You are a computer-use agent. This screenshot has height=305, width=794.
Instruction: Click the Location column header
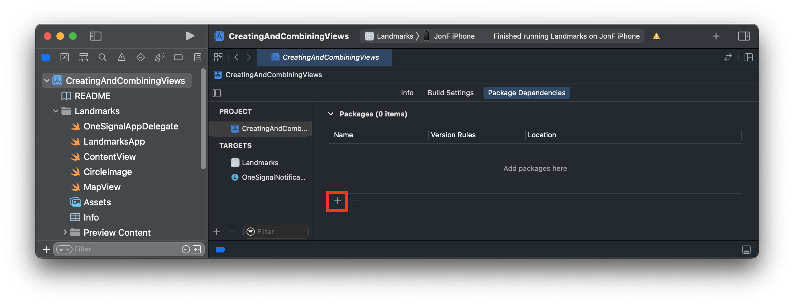542,135
